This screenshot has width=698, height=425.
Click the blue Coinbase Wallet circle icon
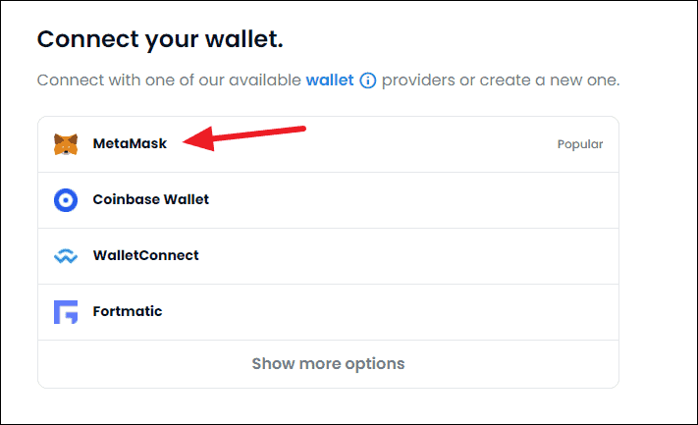[x=66, y=200]
